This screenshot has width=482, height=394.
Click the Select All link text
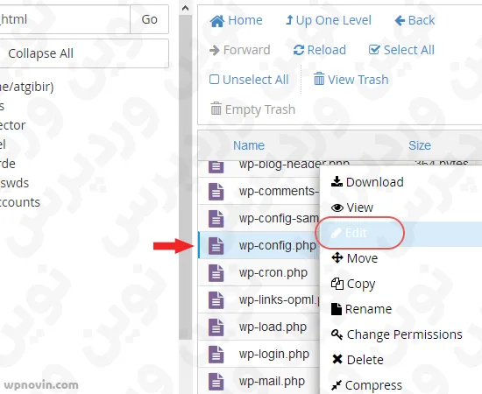[x=409, y=50]
